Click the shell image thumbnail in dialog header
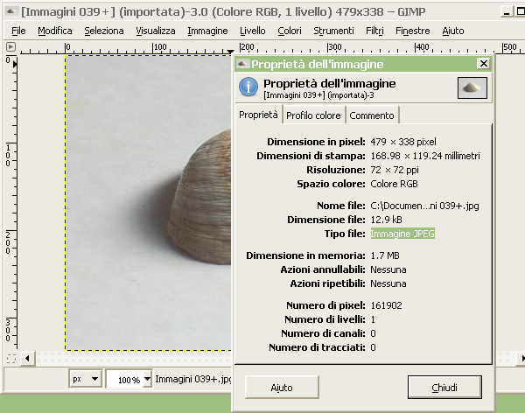The width and height of the screenshot is (525, 413). point(472,87)
